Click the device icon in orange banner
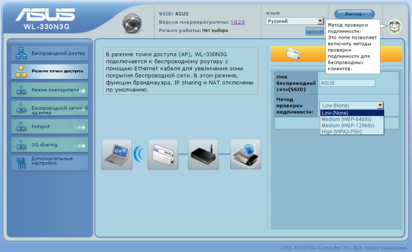 click(293, 54)
